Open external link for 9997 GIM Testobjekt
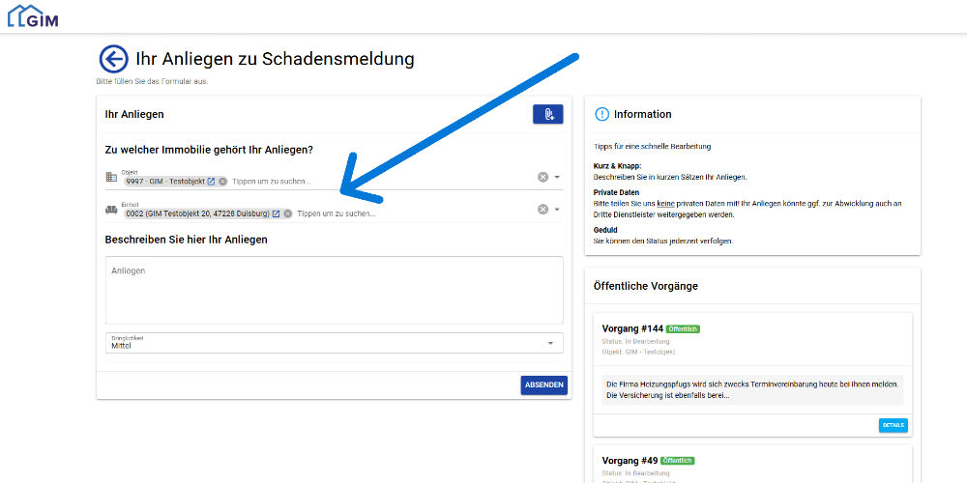The image size is (967, 483). pyautogui.click(x=211, y=182)
